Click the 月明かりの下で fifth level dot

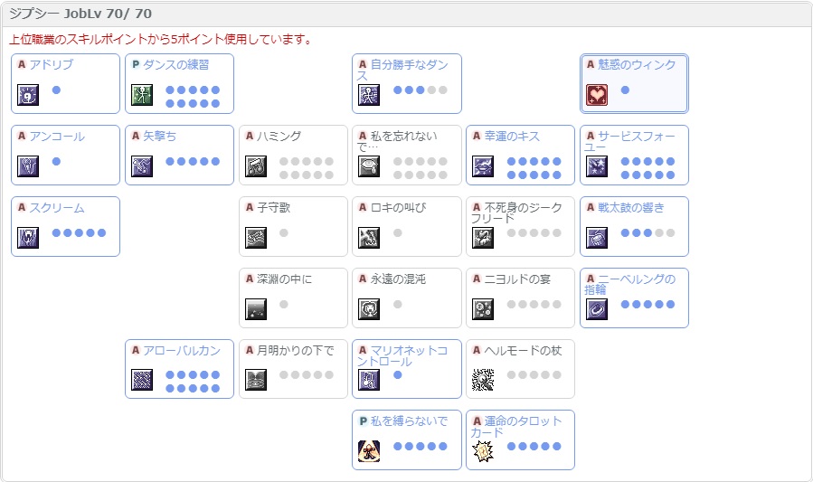point(328,374)
